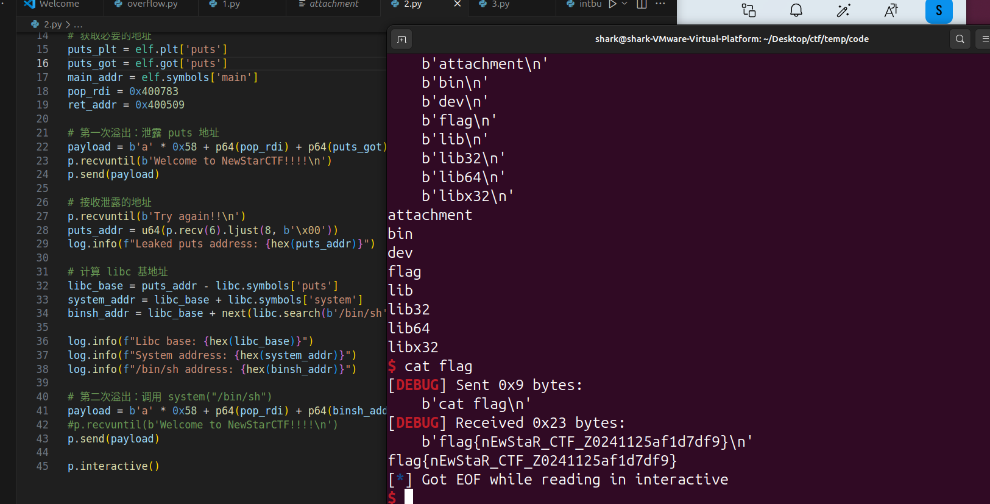This screenshot has width=990, height=504.
Task: Close the 2.py tab
Action: [458, 4]
